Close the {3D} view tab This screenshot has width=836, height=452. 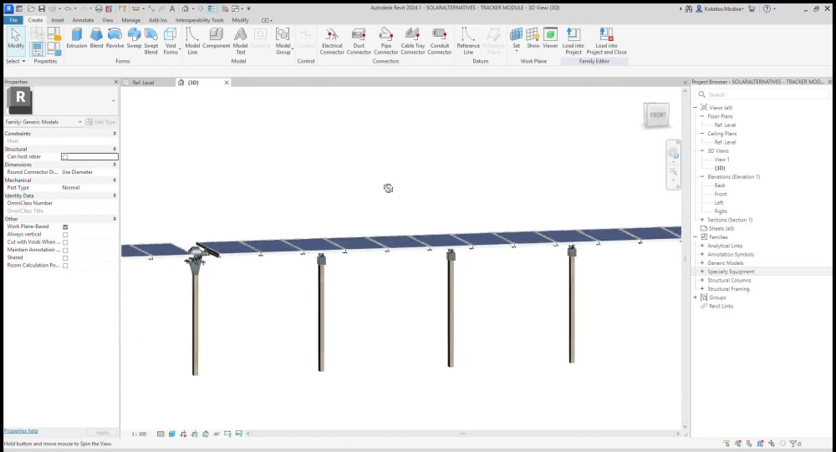(227, 83)
